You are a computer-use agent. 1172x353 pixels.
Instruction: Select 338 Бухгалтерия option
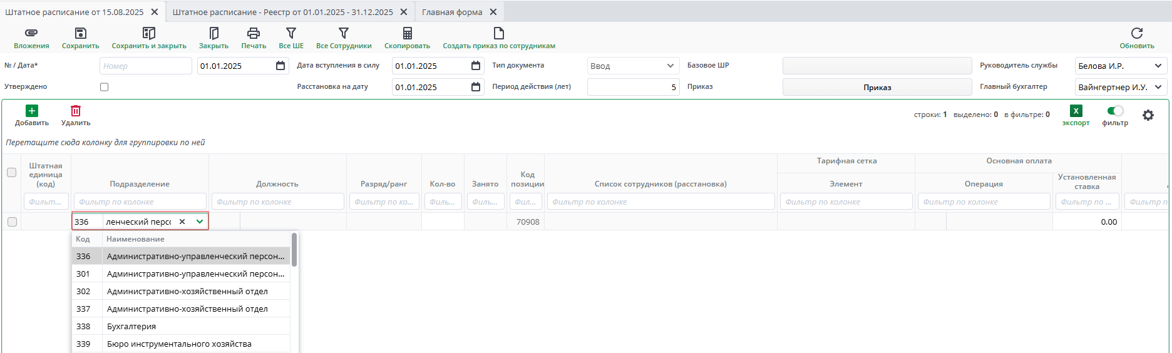tap(181, 326)
